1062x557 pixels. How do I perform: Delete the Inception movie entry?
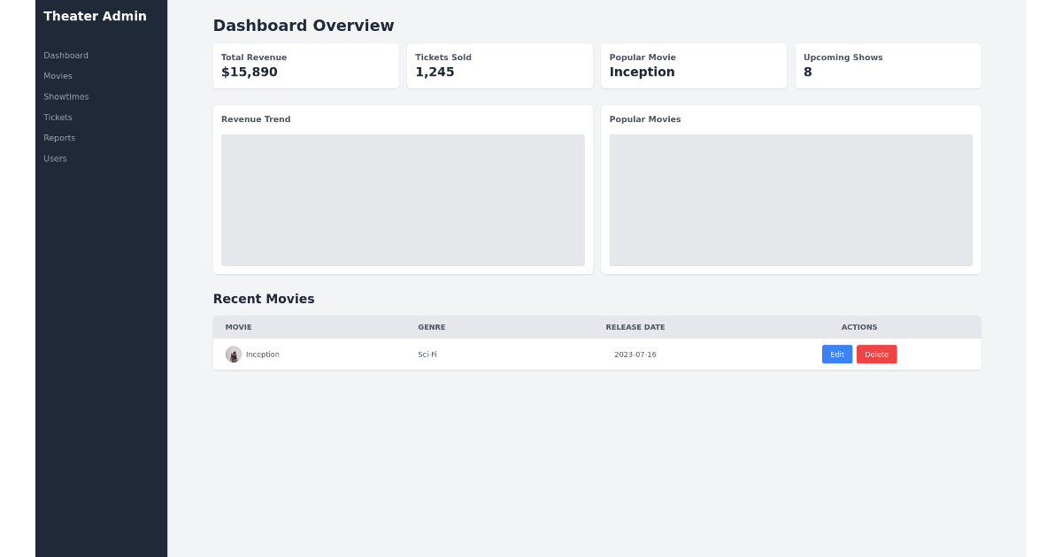[876, 354]
